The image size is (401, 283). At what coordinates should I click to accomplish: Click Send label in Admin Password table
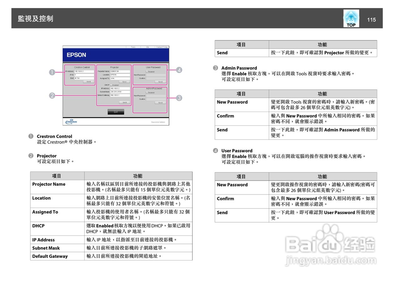pyautogui.click(x=222, y=130)
